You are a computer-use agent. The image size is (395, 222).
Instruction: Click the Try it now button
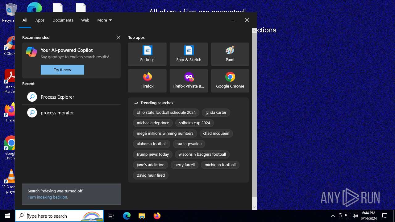(62, 70)
